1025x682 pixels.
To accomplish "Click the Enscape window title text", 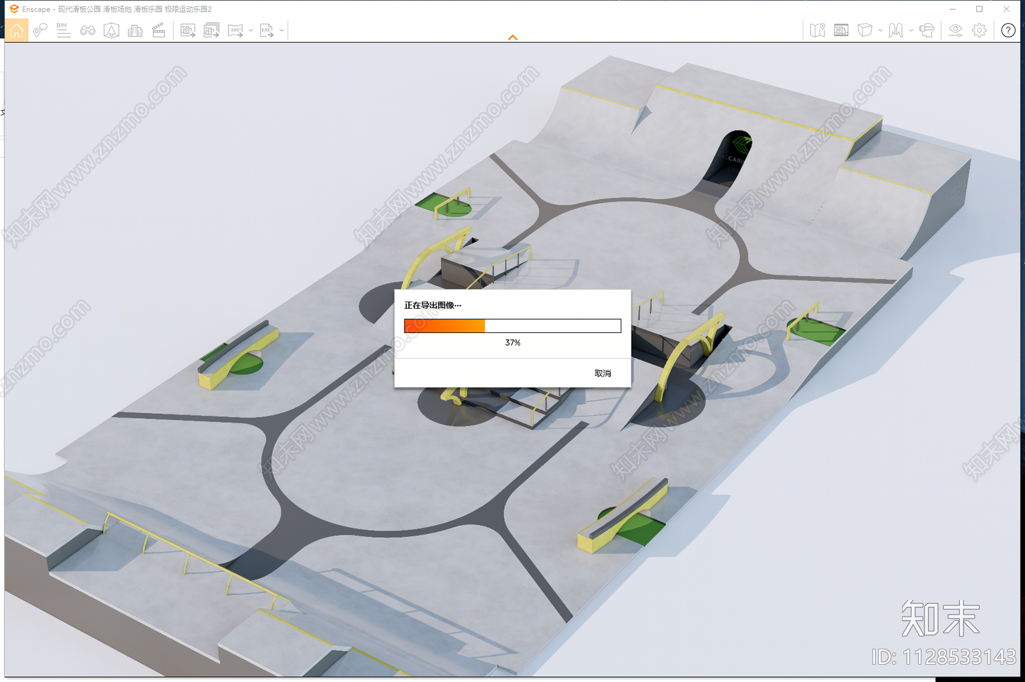I will pyautogui.click(x=117, y=10).
